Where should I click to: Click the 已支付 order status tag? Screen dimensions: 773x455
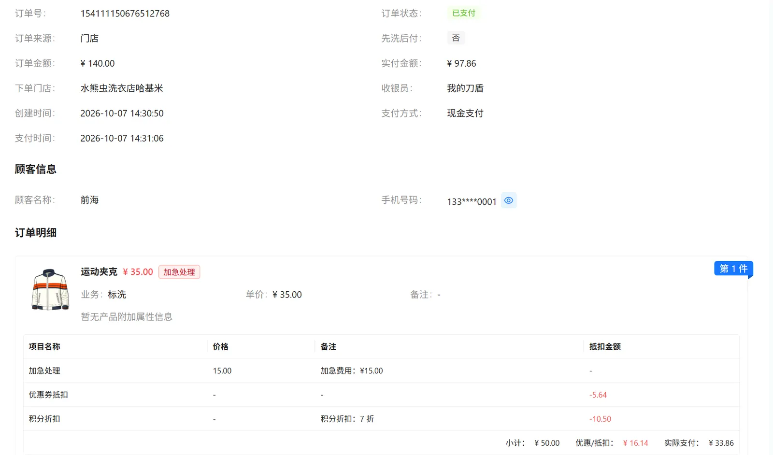tap(464, 13)
